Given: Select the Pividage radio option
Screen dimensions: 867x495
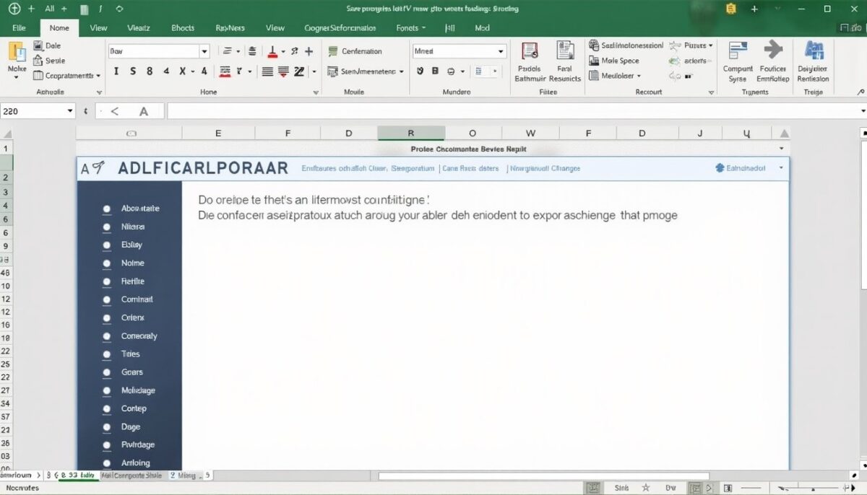Looking at the screenshot, I should (107, 445).
